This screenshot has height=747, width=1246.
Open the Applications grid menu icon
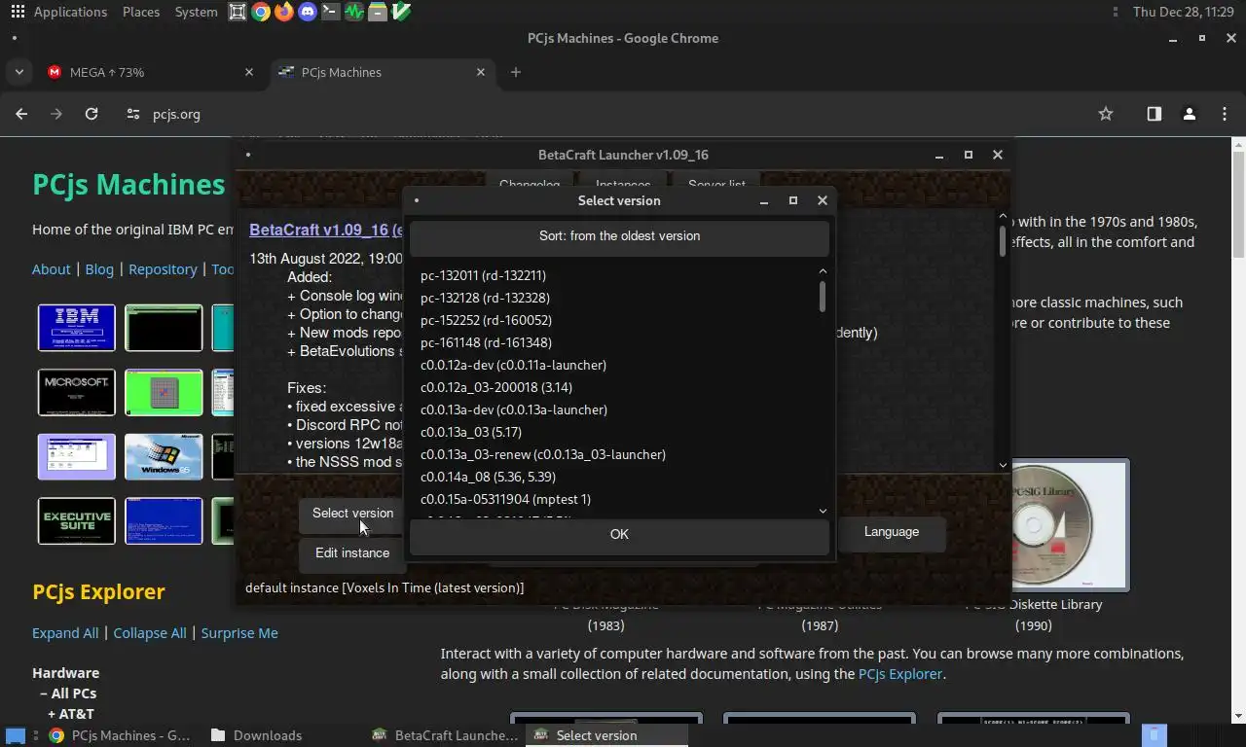(x=18, y=12)
